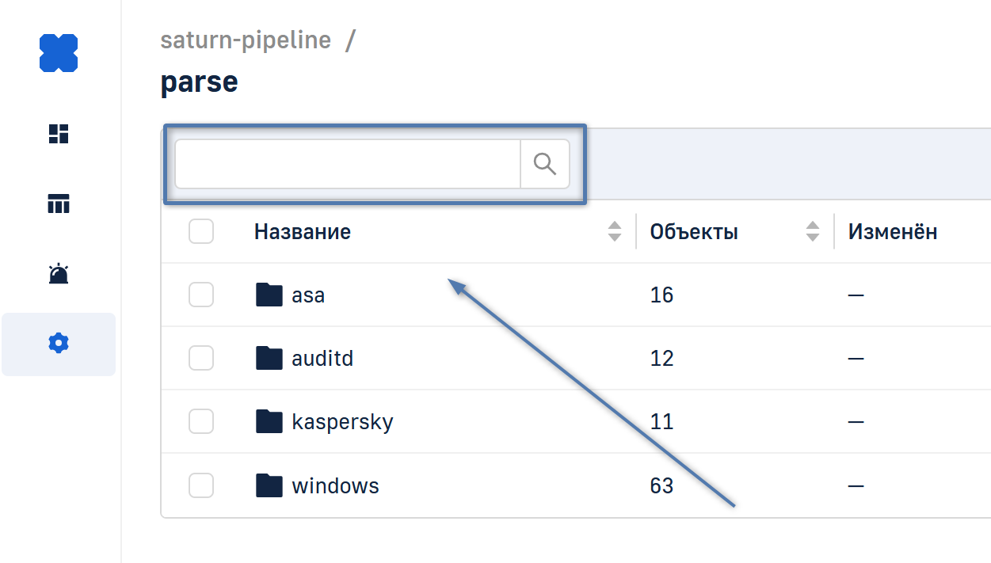Viewport: 991px width, 563px height.
Task: Click the search magnifier button
Action: point(545,164)
